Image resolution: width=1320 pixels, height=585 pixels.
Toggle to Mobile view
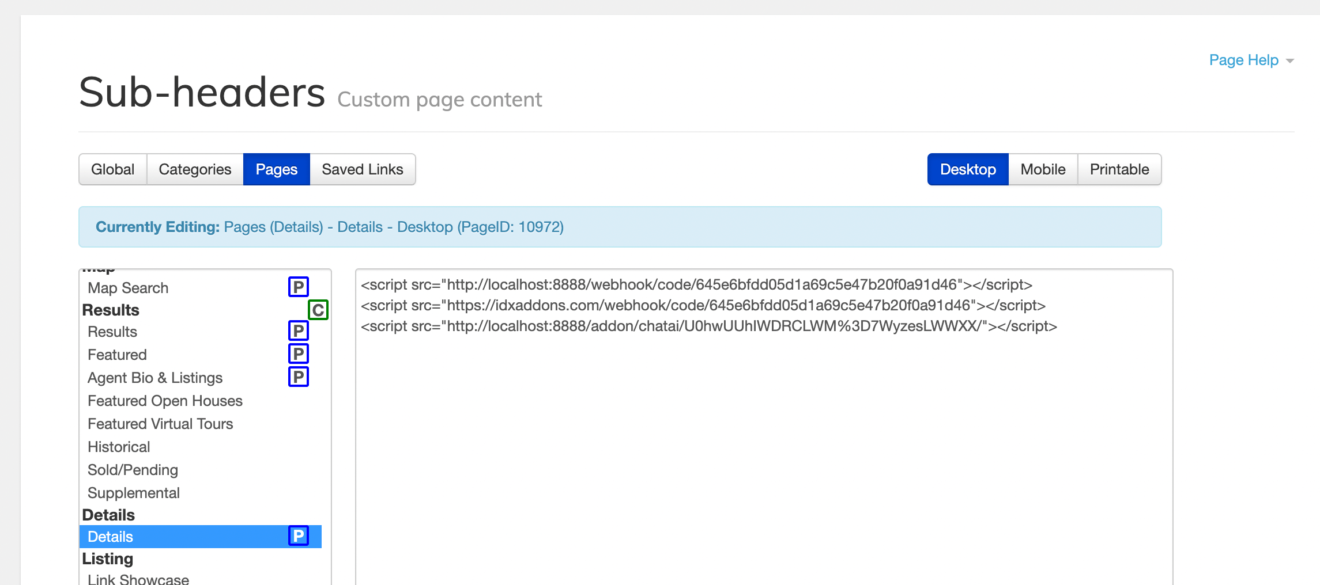[x=1042, y=169]
